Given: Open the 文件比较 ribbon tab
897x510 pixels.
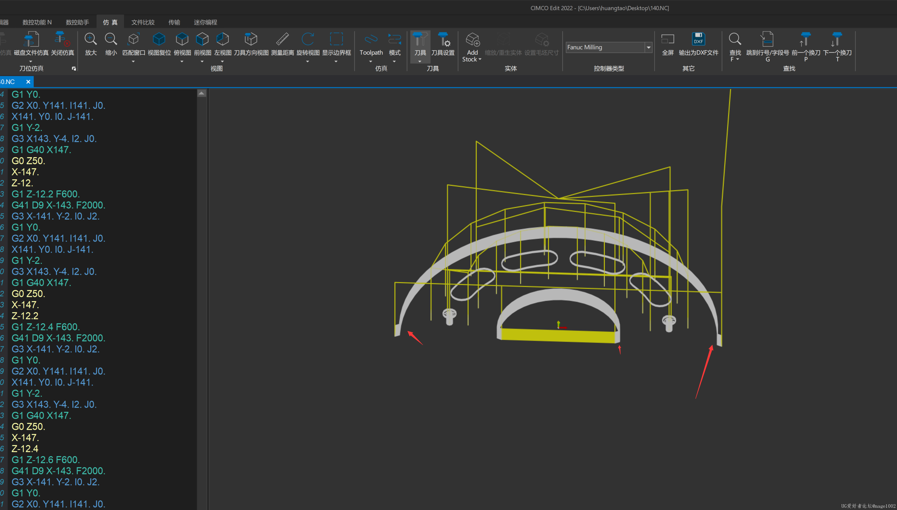Looking at the screenshot, I should (143, 22).
